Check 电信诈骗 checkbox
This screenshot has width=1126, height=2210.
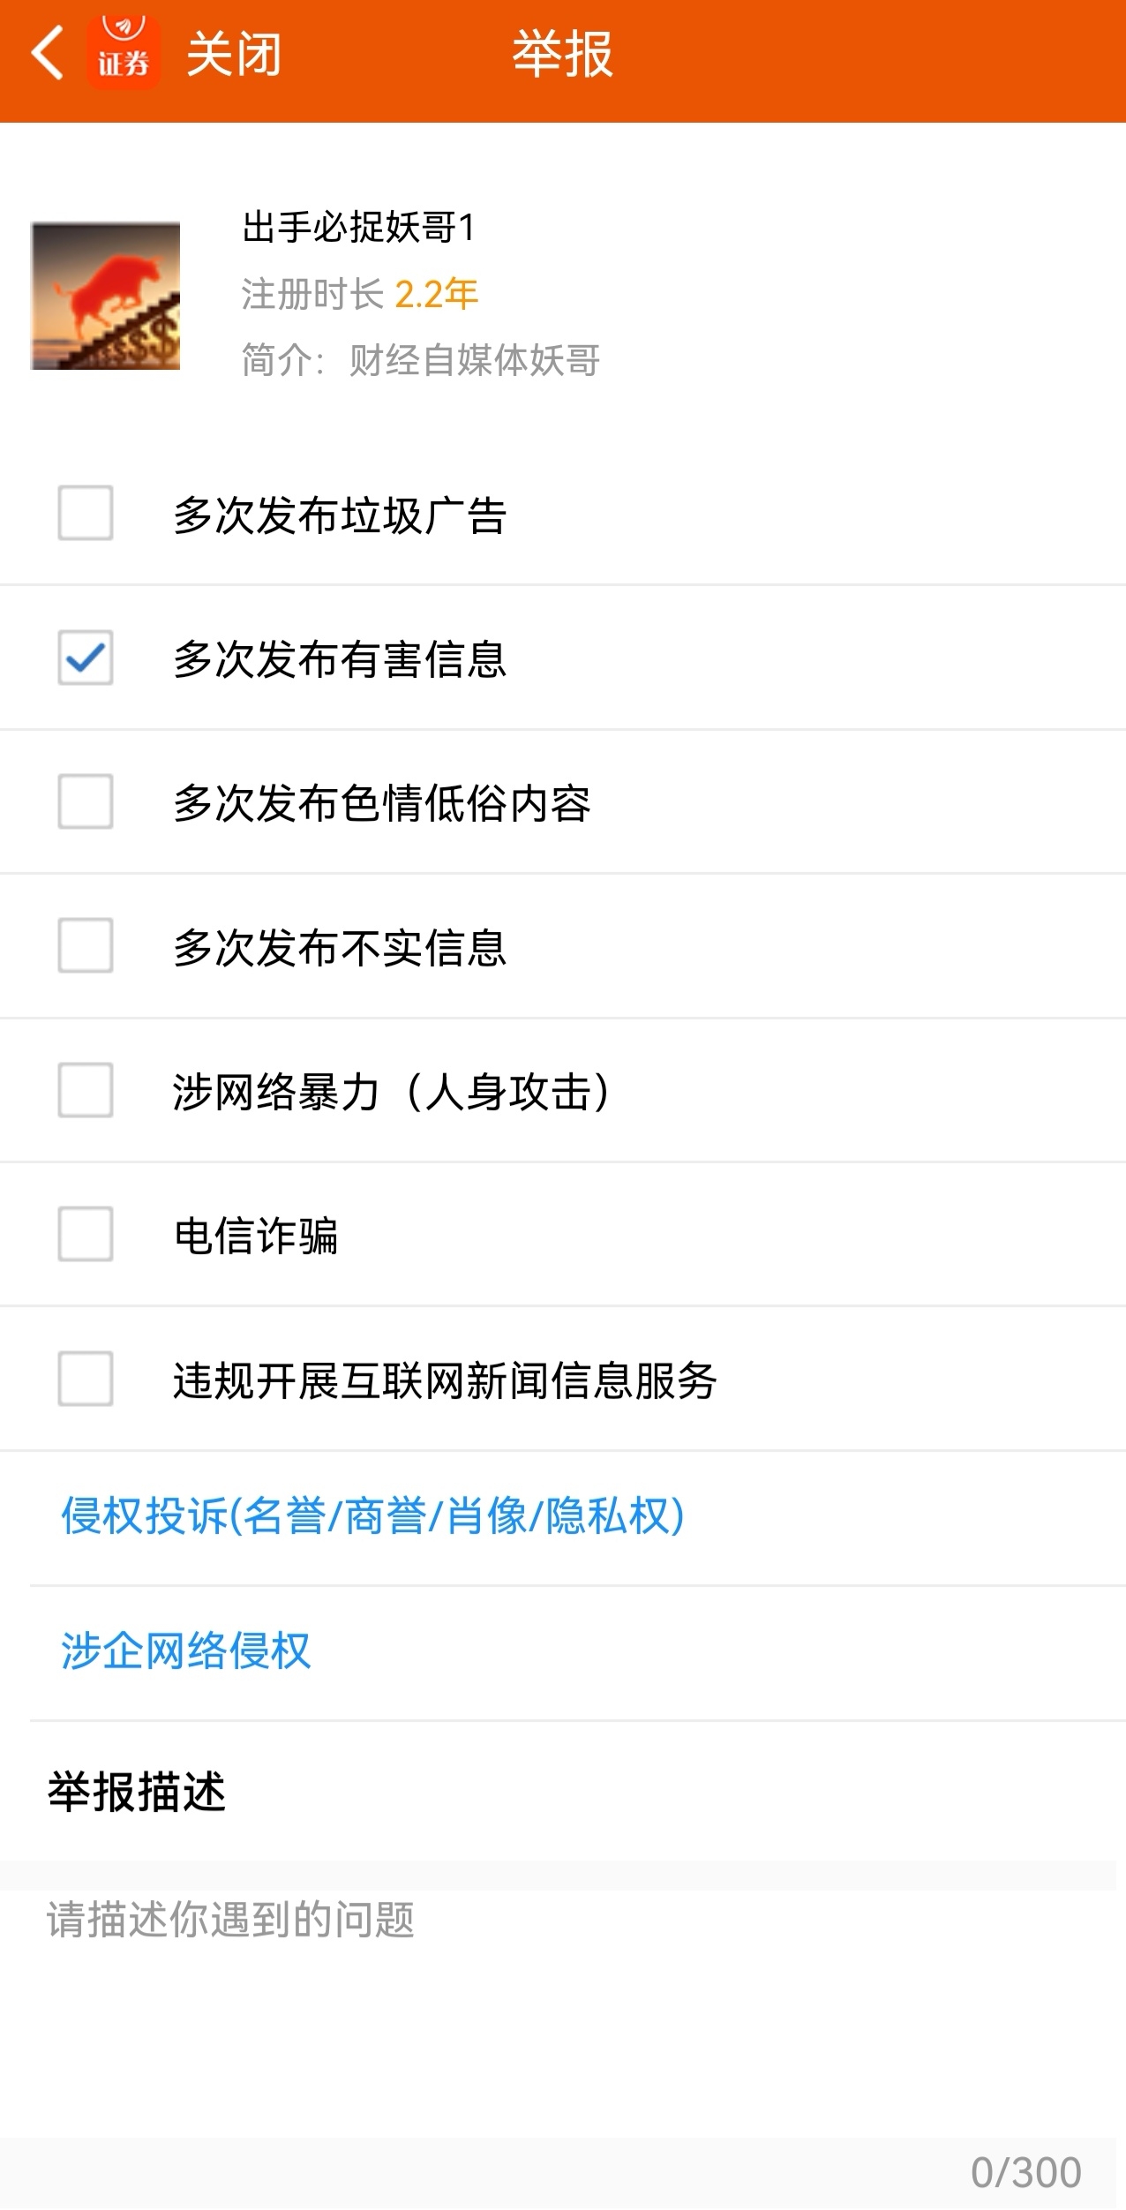[86, 1233]
